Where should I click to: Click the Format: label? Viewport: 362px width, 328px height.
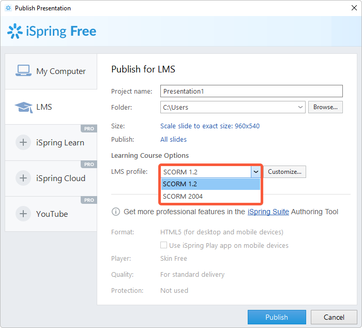point(123,232)
